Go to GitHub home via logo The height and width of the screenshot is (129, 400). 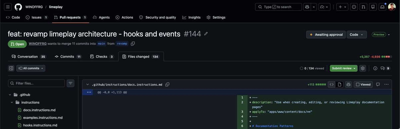[18, 7]
